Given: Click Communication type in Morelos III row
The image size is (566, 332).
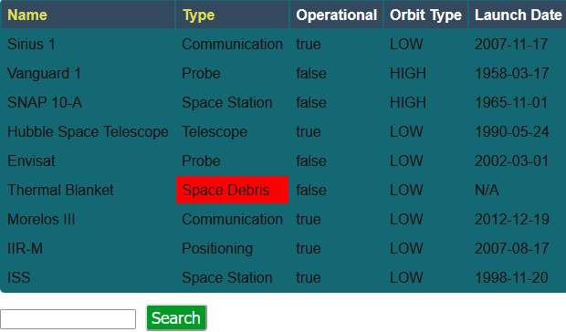Looking at the screenshot, I should (x=233, y=219).
